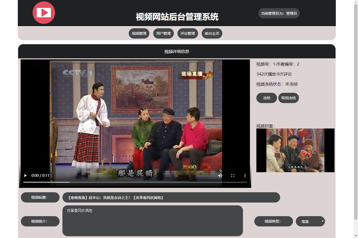Go to 前台主页 from the navigation
Viewport: 358px width, 238px height.
(212, 33)
